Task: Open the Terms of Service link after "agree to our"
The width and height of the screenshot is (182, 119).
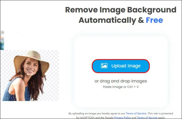Action: (x=136, y=113)
